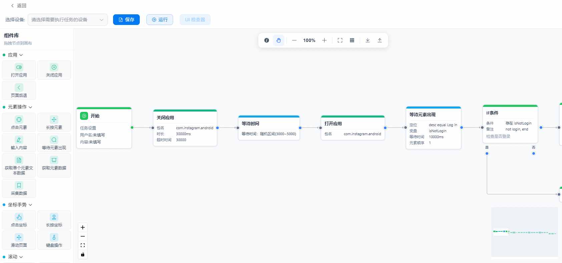The width and height of the screenshot is (562, 263).
Task: Click the upload import icon
Action: point(380,40)
